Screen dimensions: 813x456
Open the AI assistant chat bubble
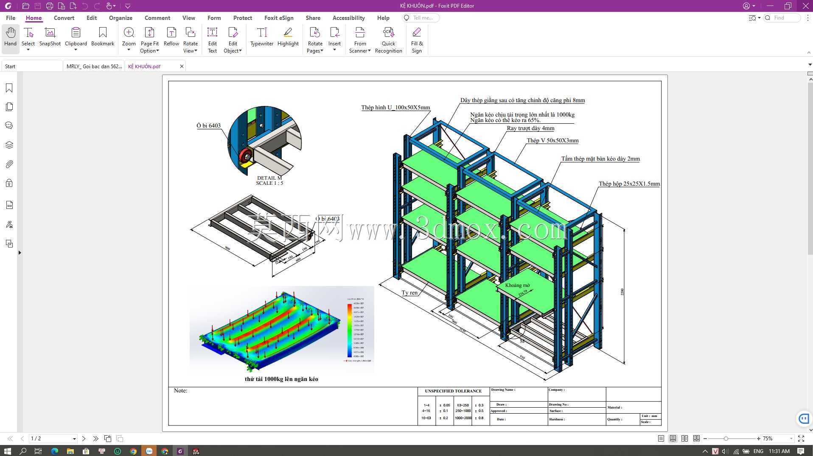click(x=803, y=419)
